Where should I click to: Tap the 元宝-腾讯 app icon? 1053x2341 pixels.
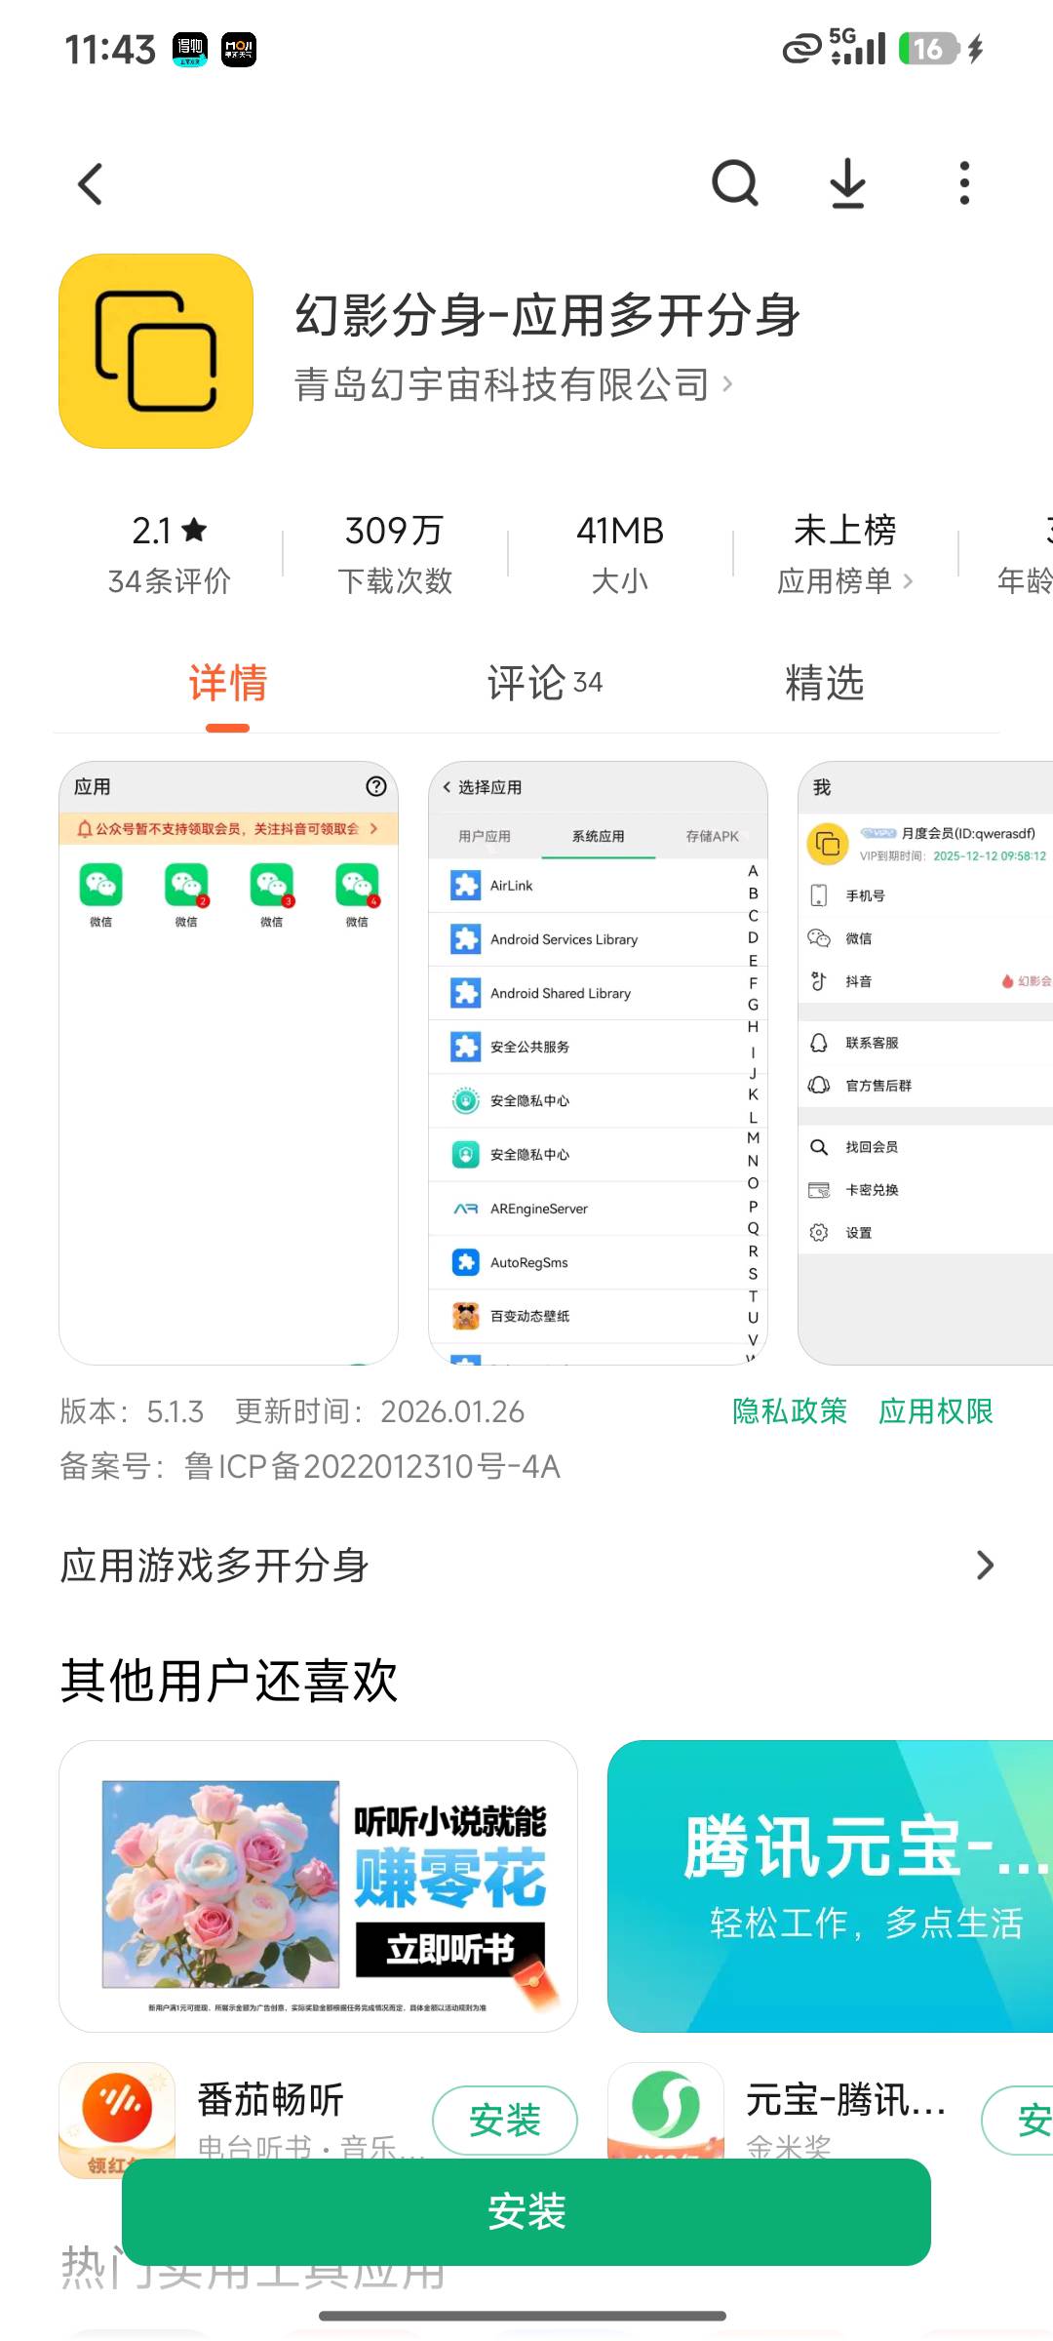tap(666, 2110)
